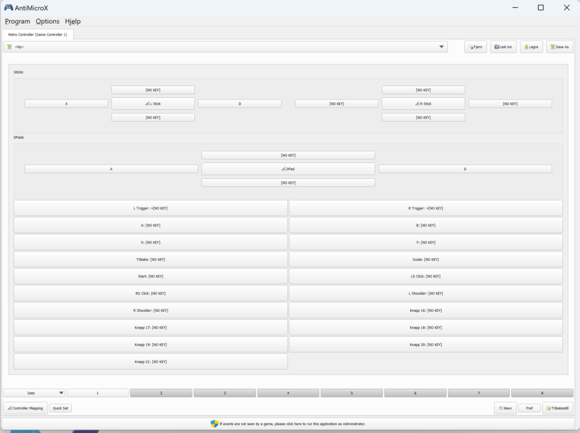Assign the L Trigger button

pos(151,208)
